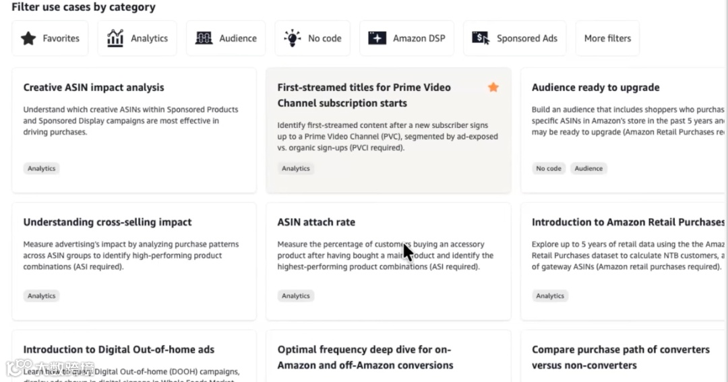The image size is (728, 382).
Task: Click the Favorites star icon
Action: point(28,38)
